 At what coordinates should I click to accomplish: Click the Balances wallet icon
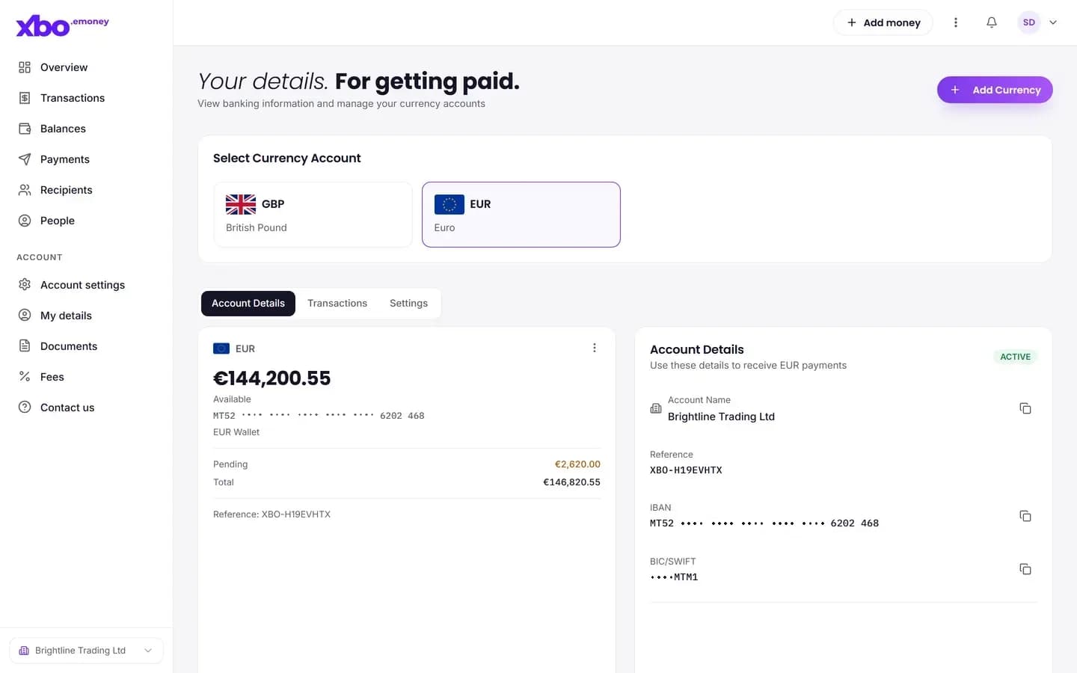click(25, 129)
